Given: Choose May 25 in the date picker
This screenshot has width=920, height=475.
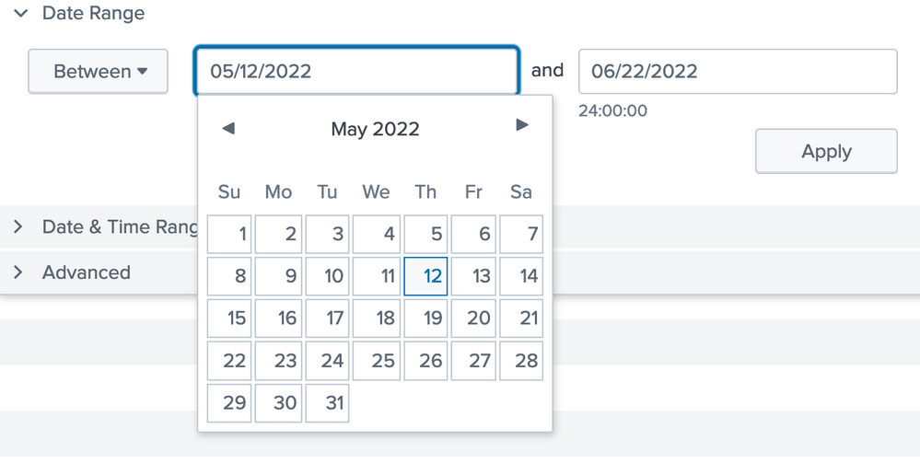Looking at the screenshot, I should [376, 361].
